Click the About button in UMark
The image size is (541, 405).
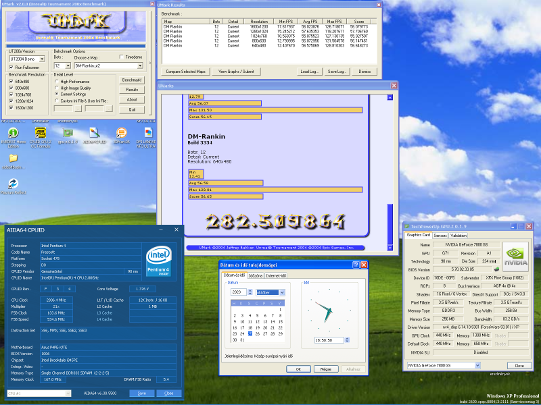(x=132, y=99)
